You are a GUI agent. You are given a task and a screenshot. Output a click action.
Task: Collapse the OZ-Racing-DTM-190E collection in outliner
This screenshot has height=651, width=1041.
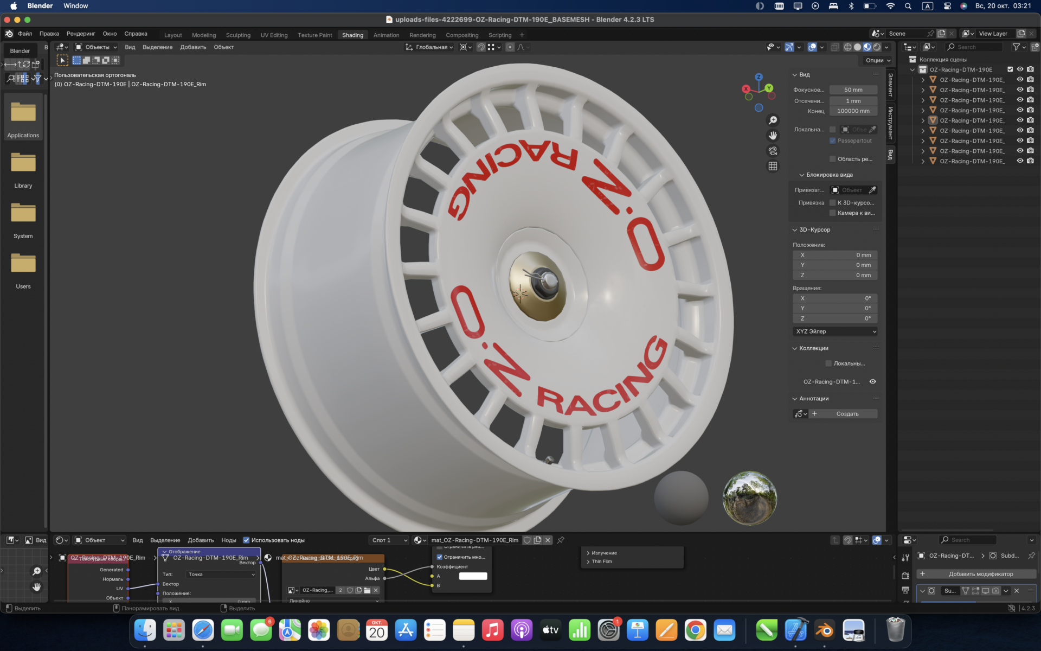(913, 69)
